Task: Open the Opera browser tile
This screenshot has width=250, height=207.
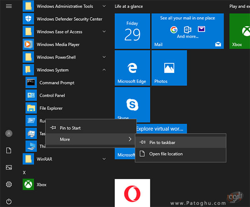Action: tap(132, 193)
